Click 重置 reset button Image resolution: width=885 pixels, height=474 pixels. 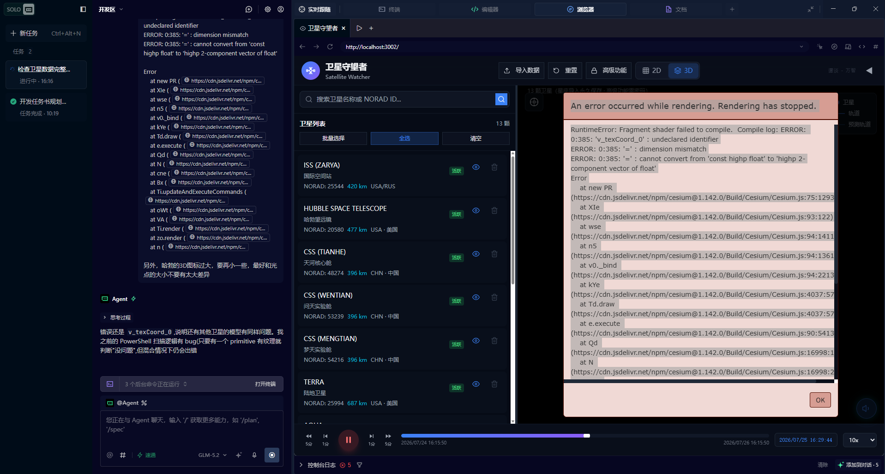[x=565, y=71]
